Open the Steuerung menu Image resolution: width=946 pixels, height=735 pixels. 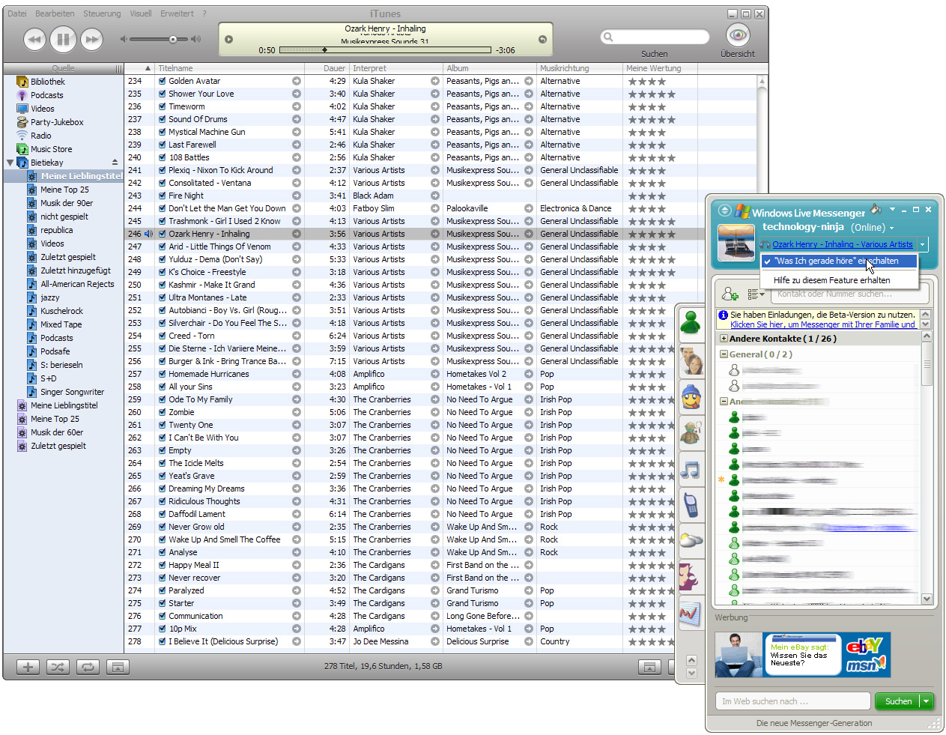tap(102, 13)
